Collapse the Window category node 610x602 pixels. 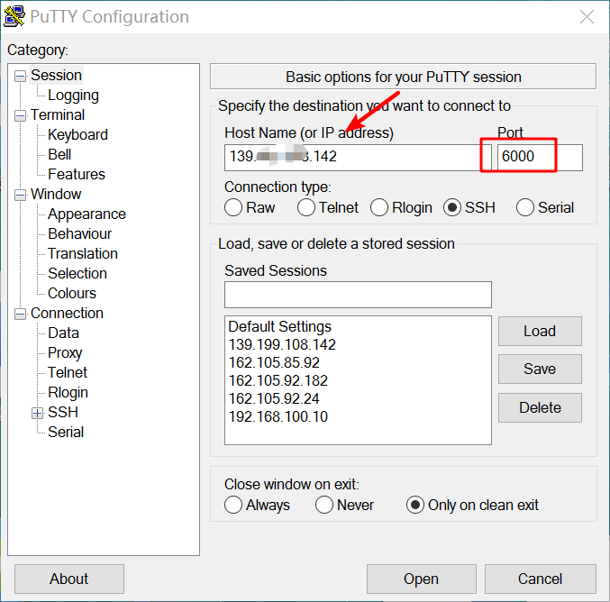[20, 195]
